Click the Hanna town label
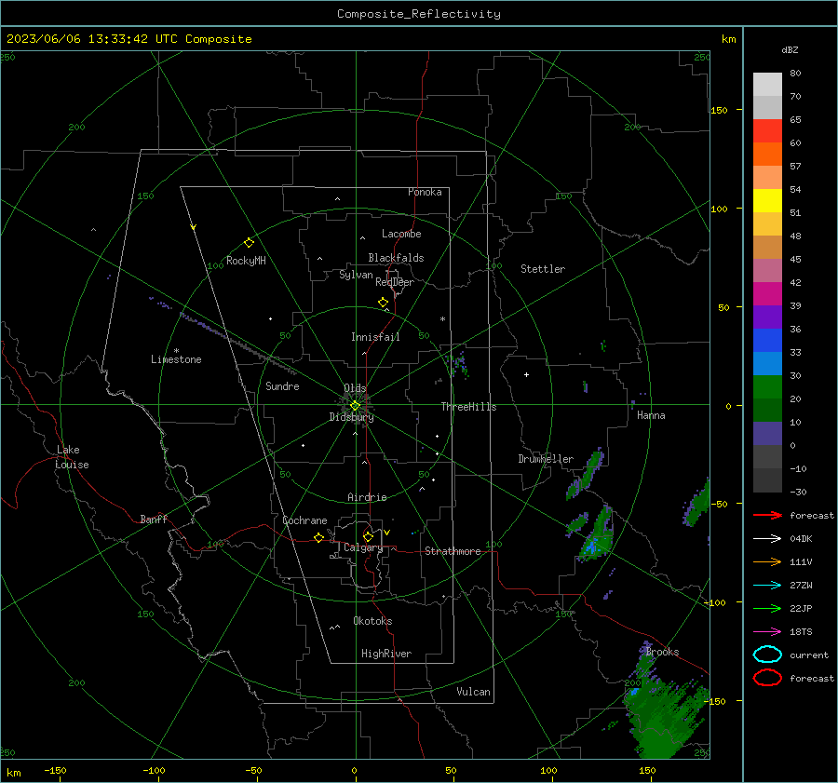Image resolution: width=838 pixels, height=783 pixels. (651, 415)
